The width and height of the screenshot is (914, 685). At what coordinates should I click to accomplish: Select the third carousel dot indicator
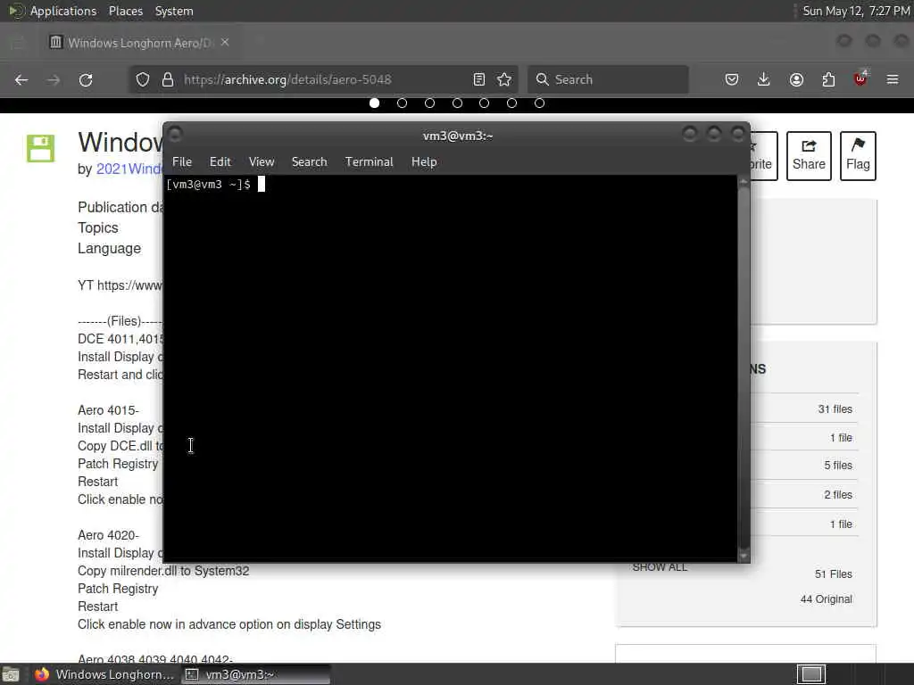tap(429, 103)
